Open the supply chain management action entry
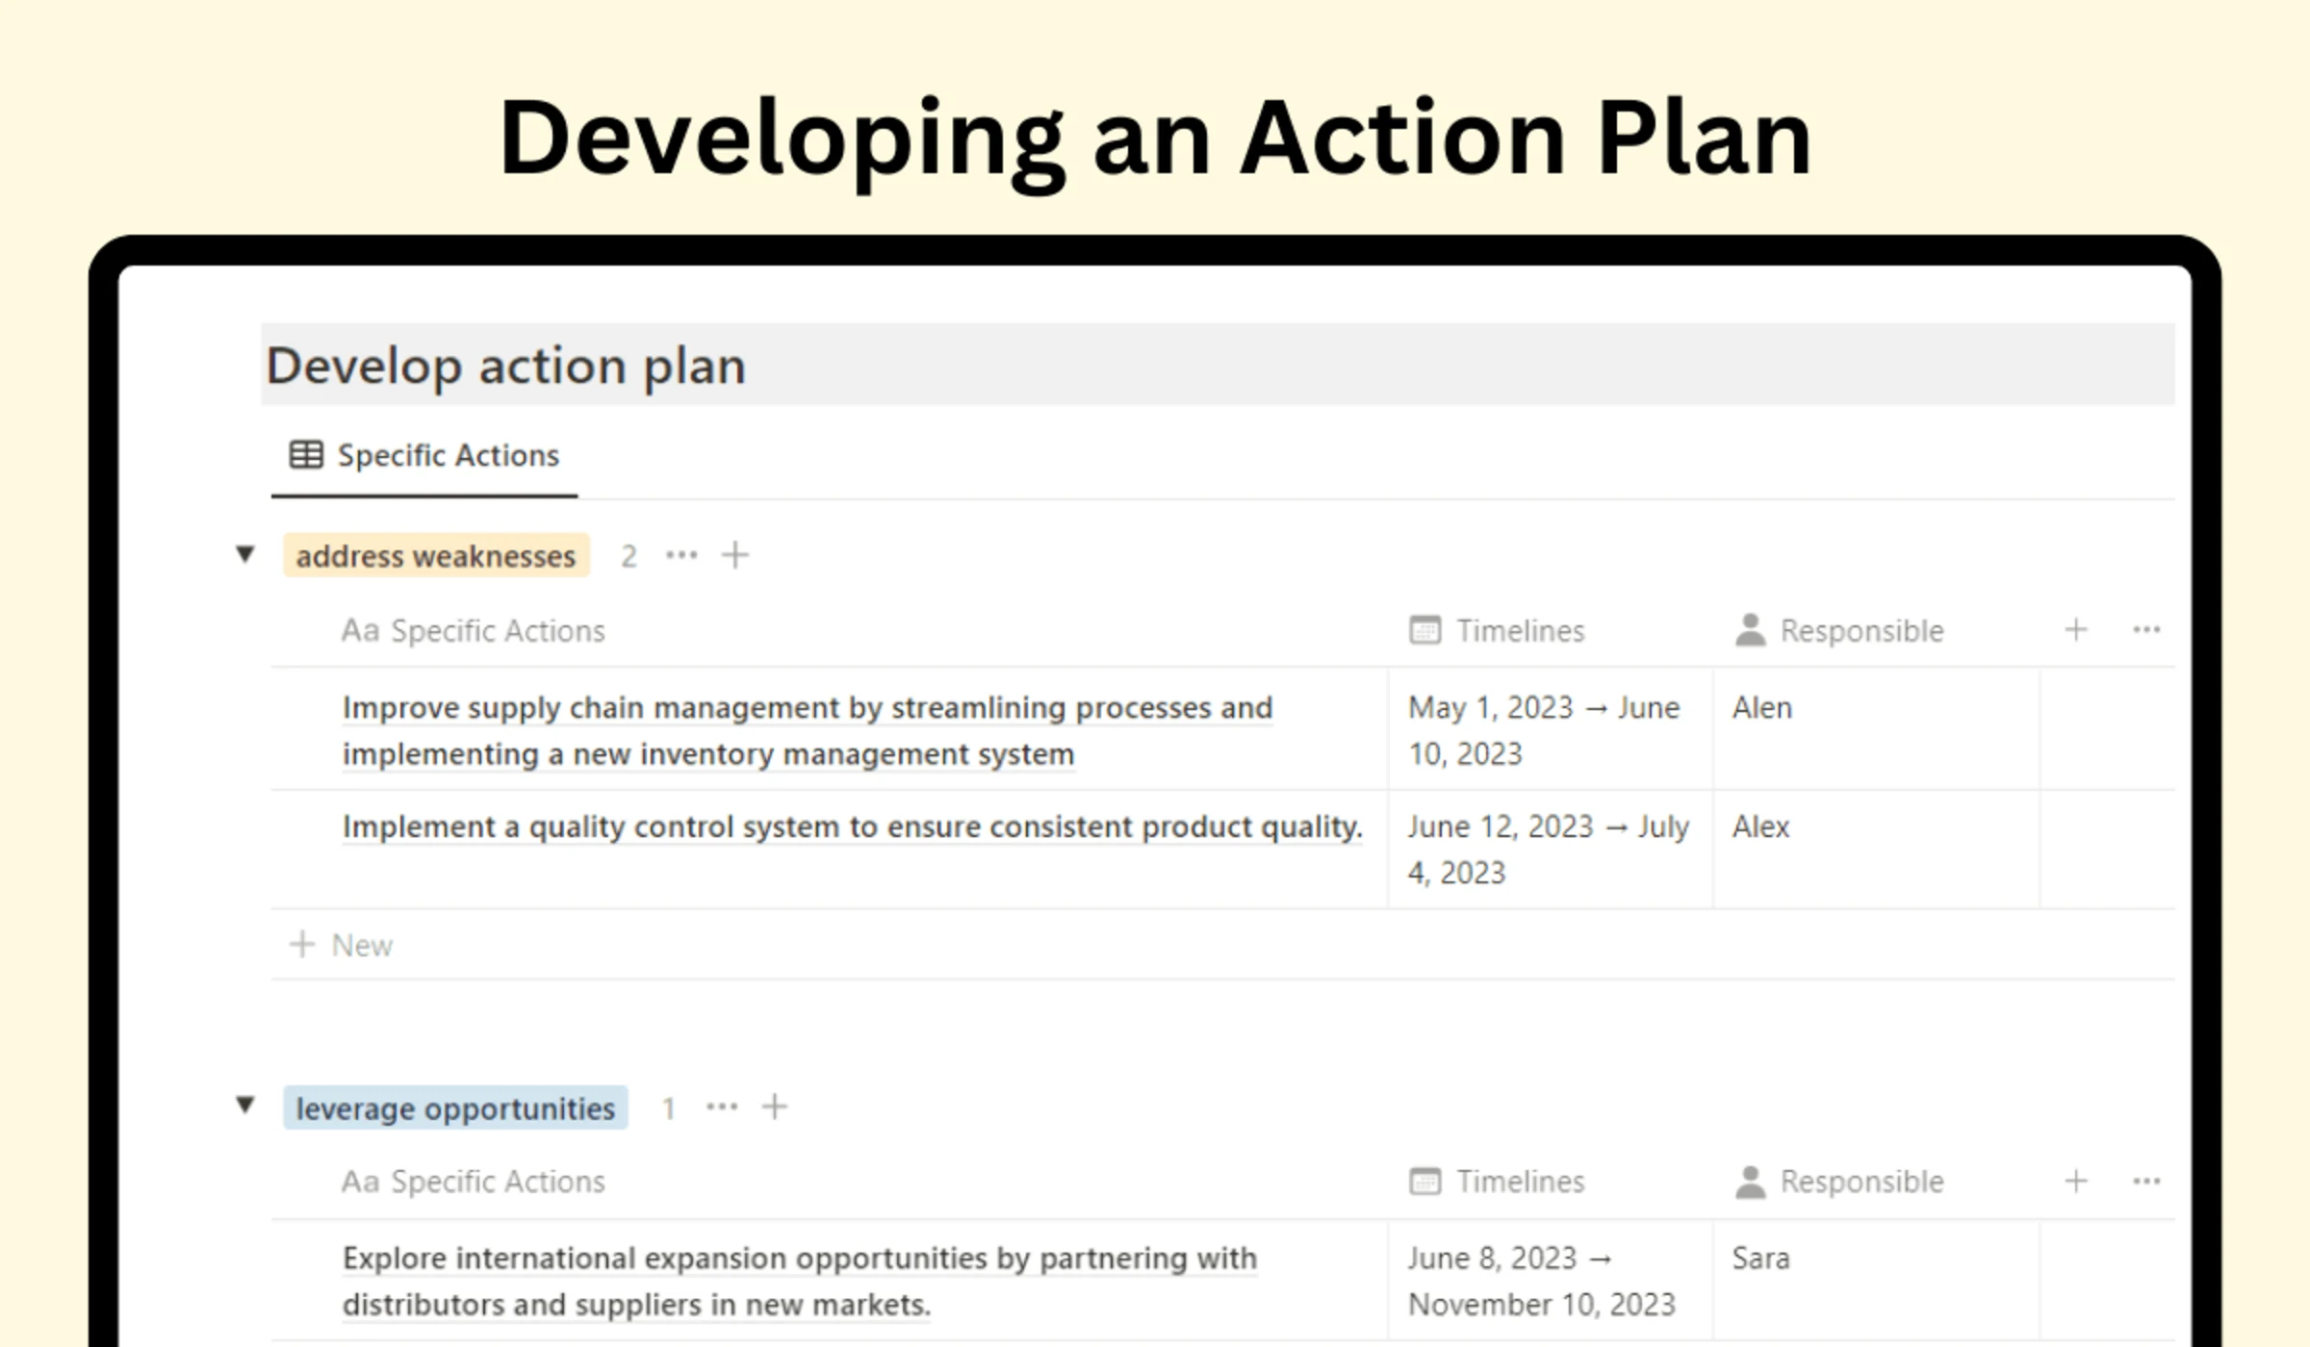 [807, 729]
